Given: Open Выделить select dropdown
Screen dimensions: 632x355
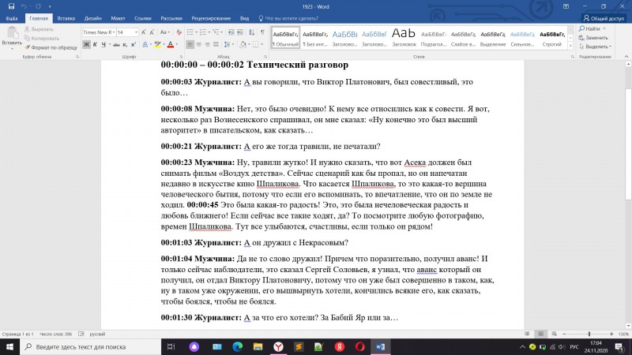Looking at the screenshot, I should (x=595, y=47).
